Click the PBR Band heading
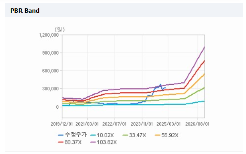Screen dimensions: 246x154 pos(25,10)
